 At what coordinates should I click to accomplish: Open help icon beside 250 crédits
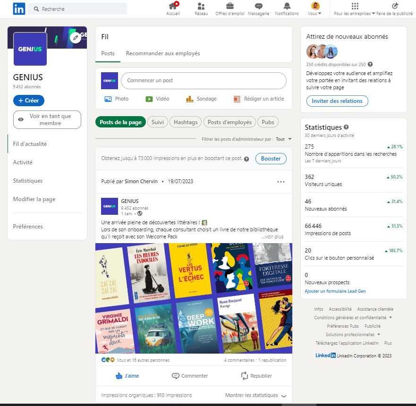pos(370,64)
